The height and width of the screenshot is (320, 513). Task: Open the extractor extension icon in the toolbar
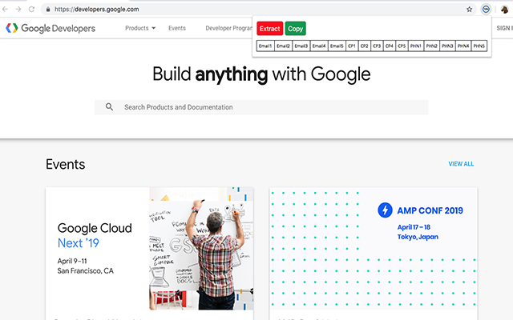tap(486, 9)
